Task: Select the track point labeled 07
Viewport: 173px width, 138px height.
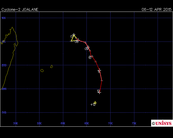Action: click(74, 35)
